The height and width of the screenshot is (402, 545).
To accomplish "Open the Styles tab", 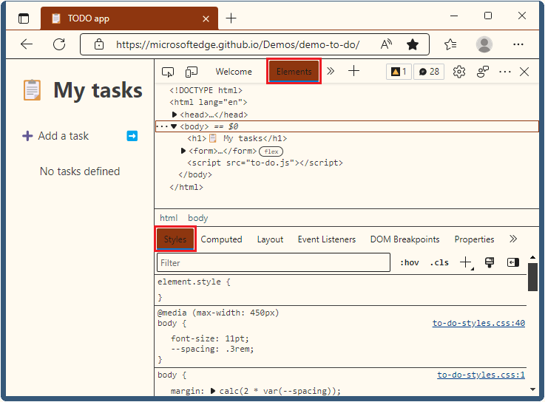I will (x=175, y=239).
